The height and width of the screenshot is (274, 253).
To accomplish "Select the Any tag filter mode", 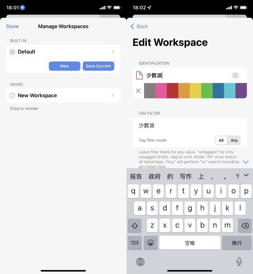I will click(x=234, y=140).
